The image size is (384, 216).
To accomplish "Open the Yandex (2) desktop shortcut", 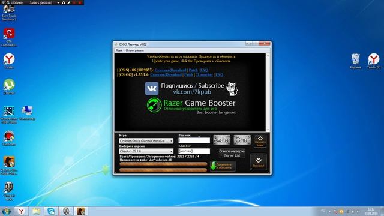I will click(x=374, y=61).
